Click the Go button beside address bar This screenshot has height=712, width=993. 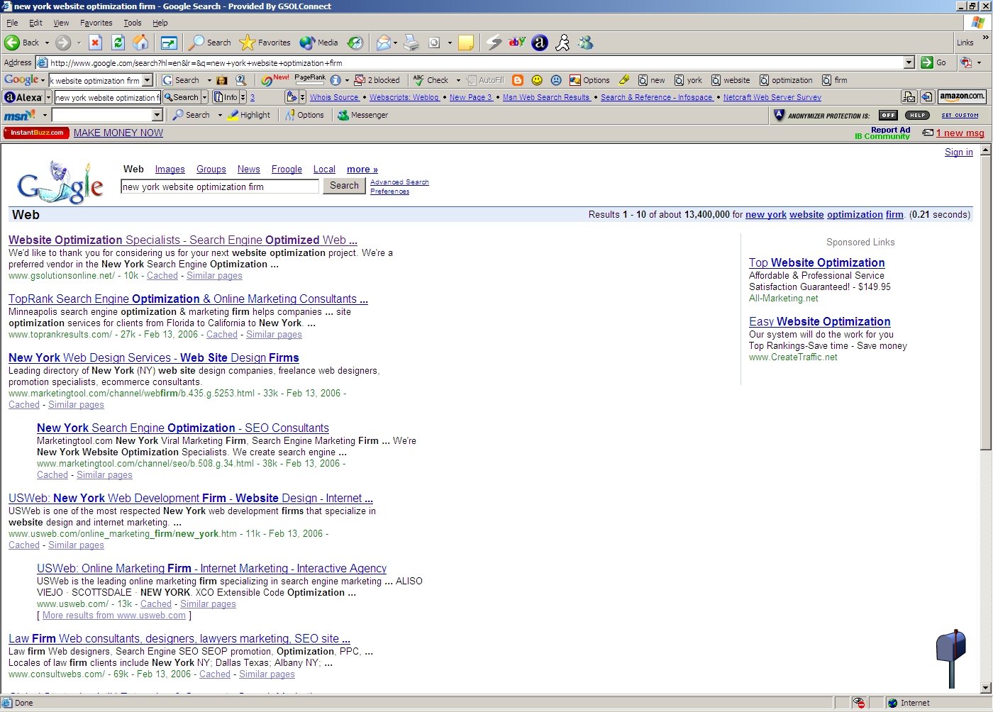[x=934, y=62]
